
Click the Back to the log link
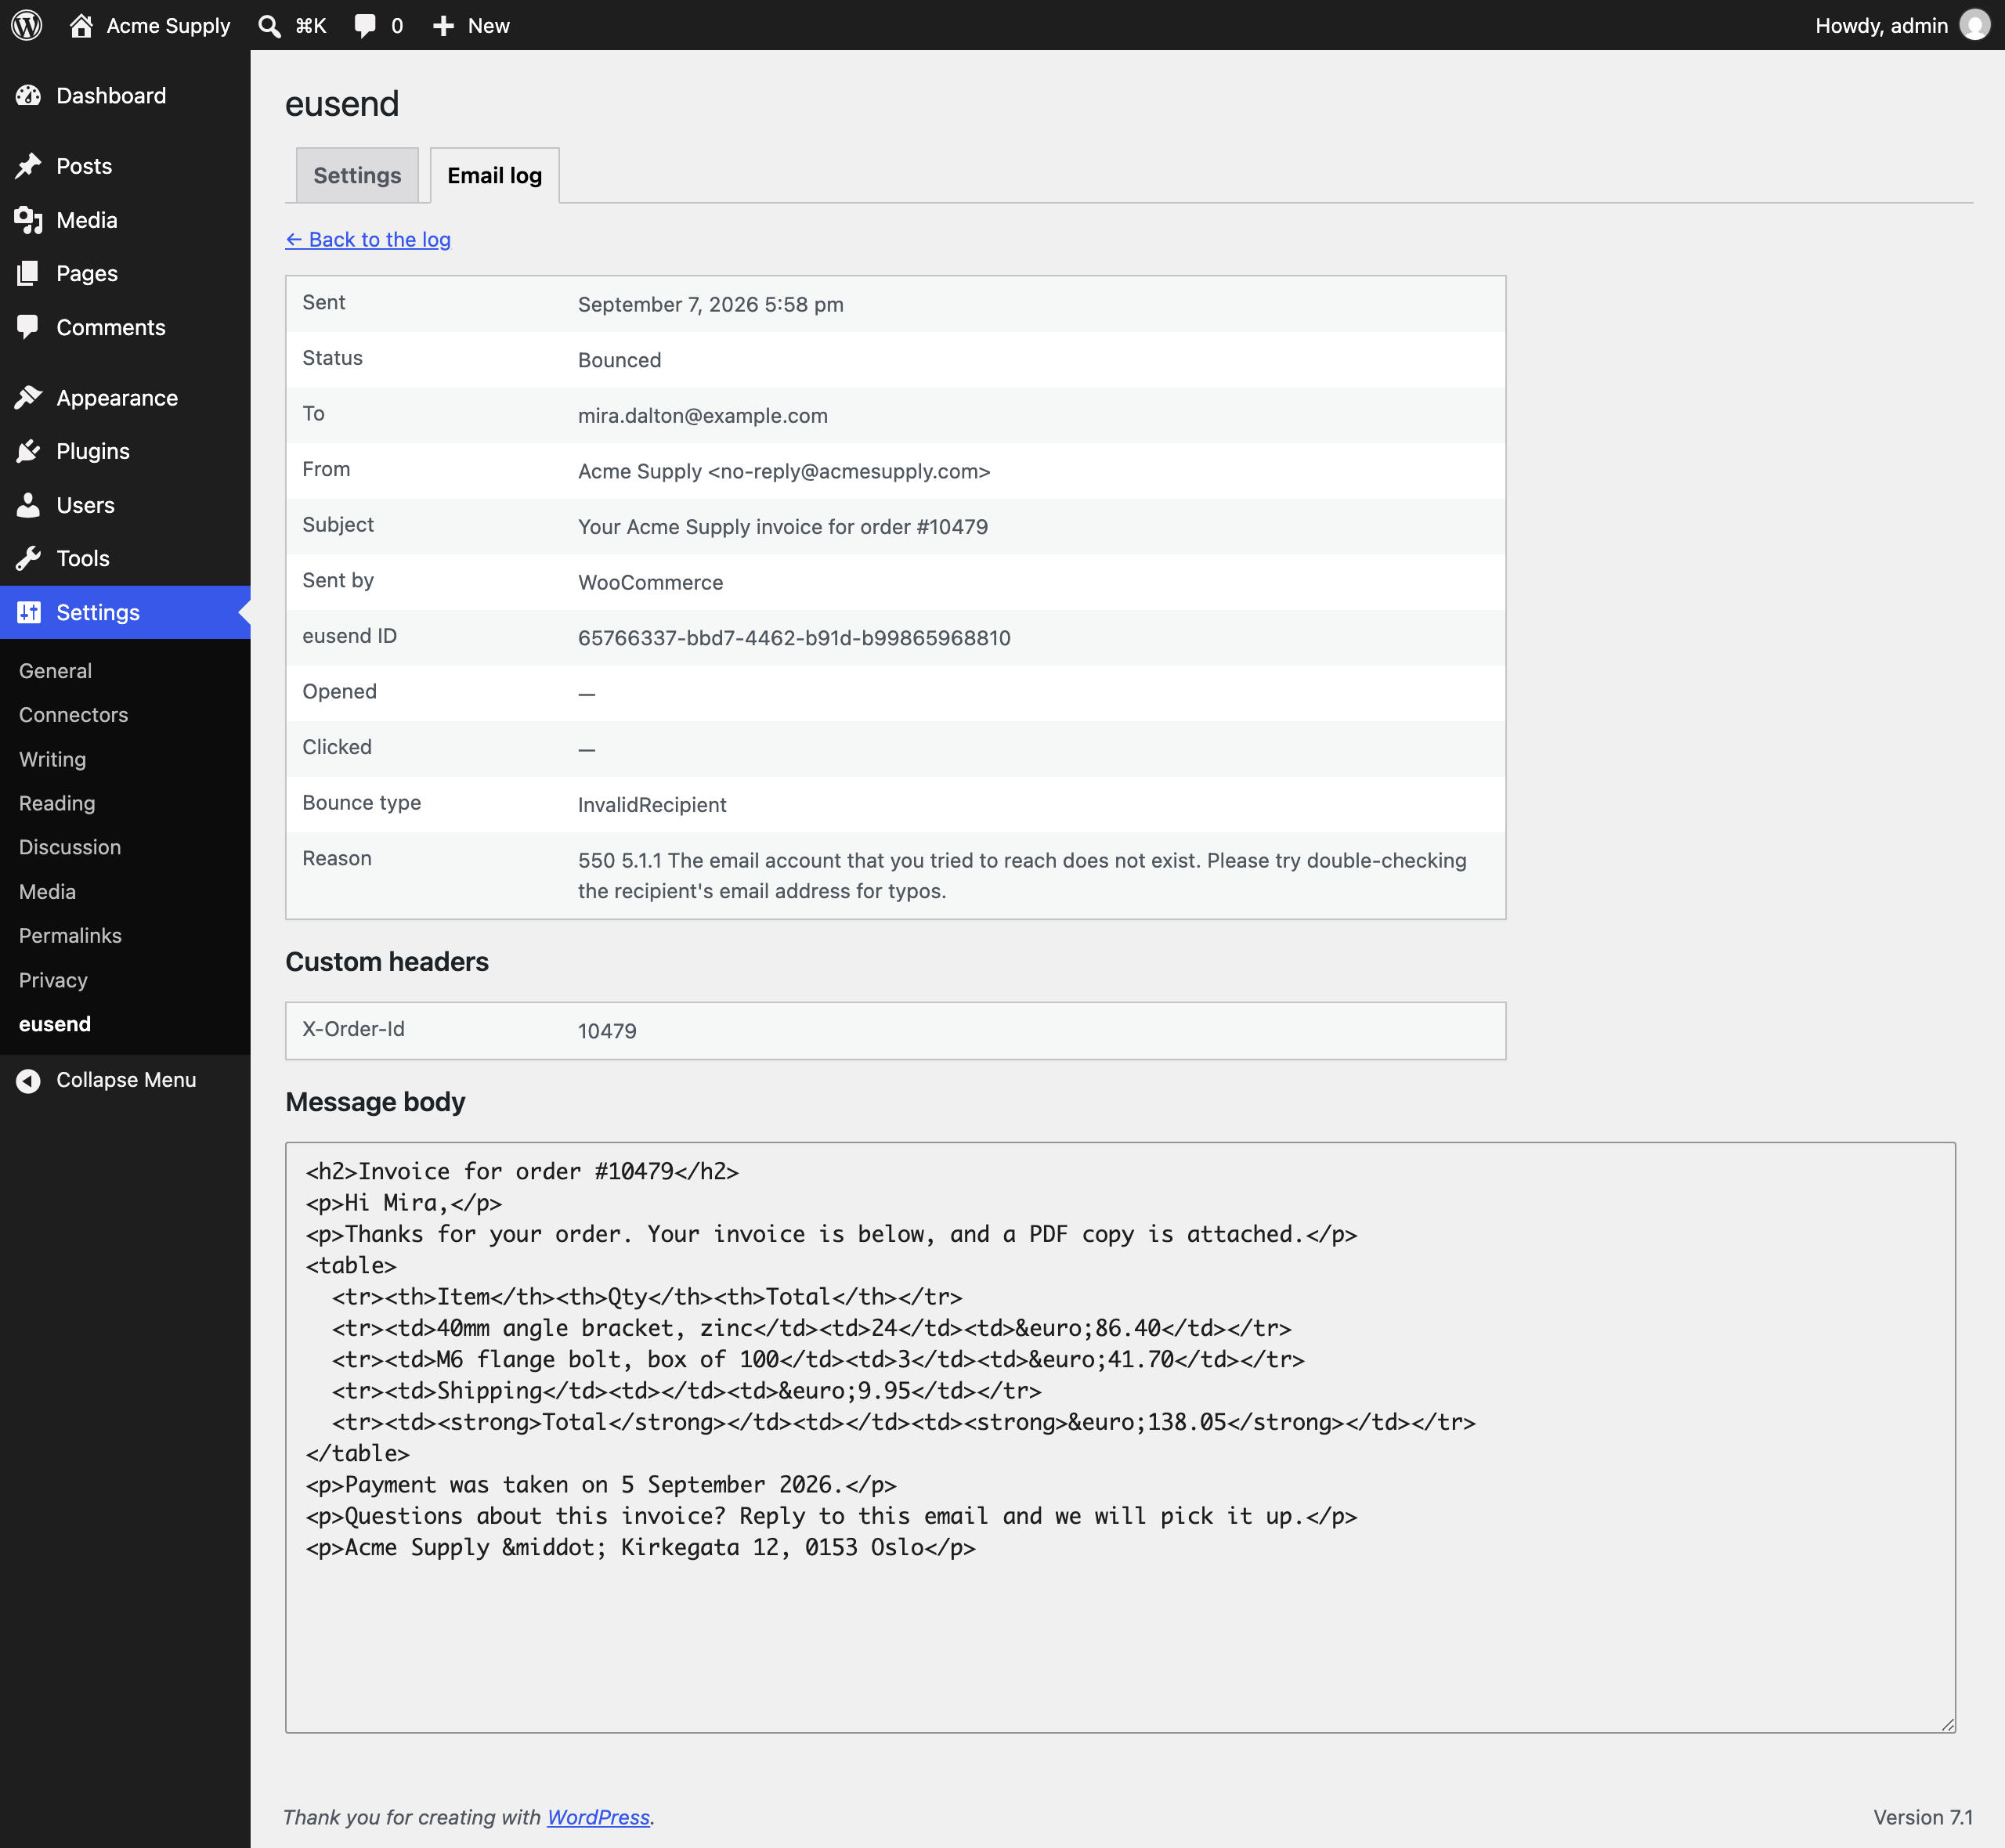tap(368, 239)
